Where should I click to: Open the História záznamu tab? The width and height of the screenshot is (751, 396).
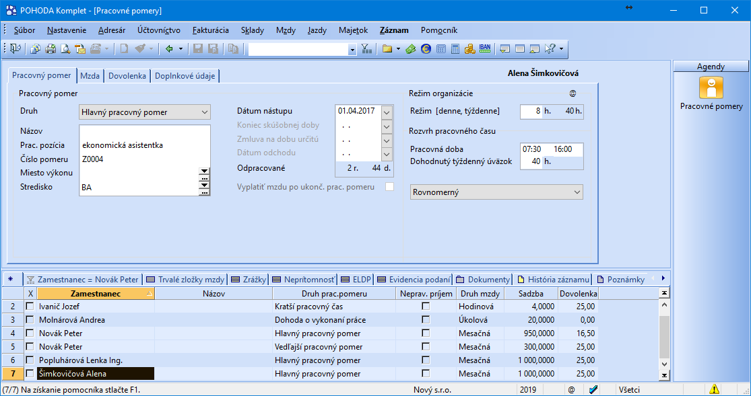click(553, 279)
